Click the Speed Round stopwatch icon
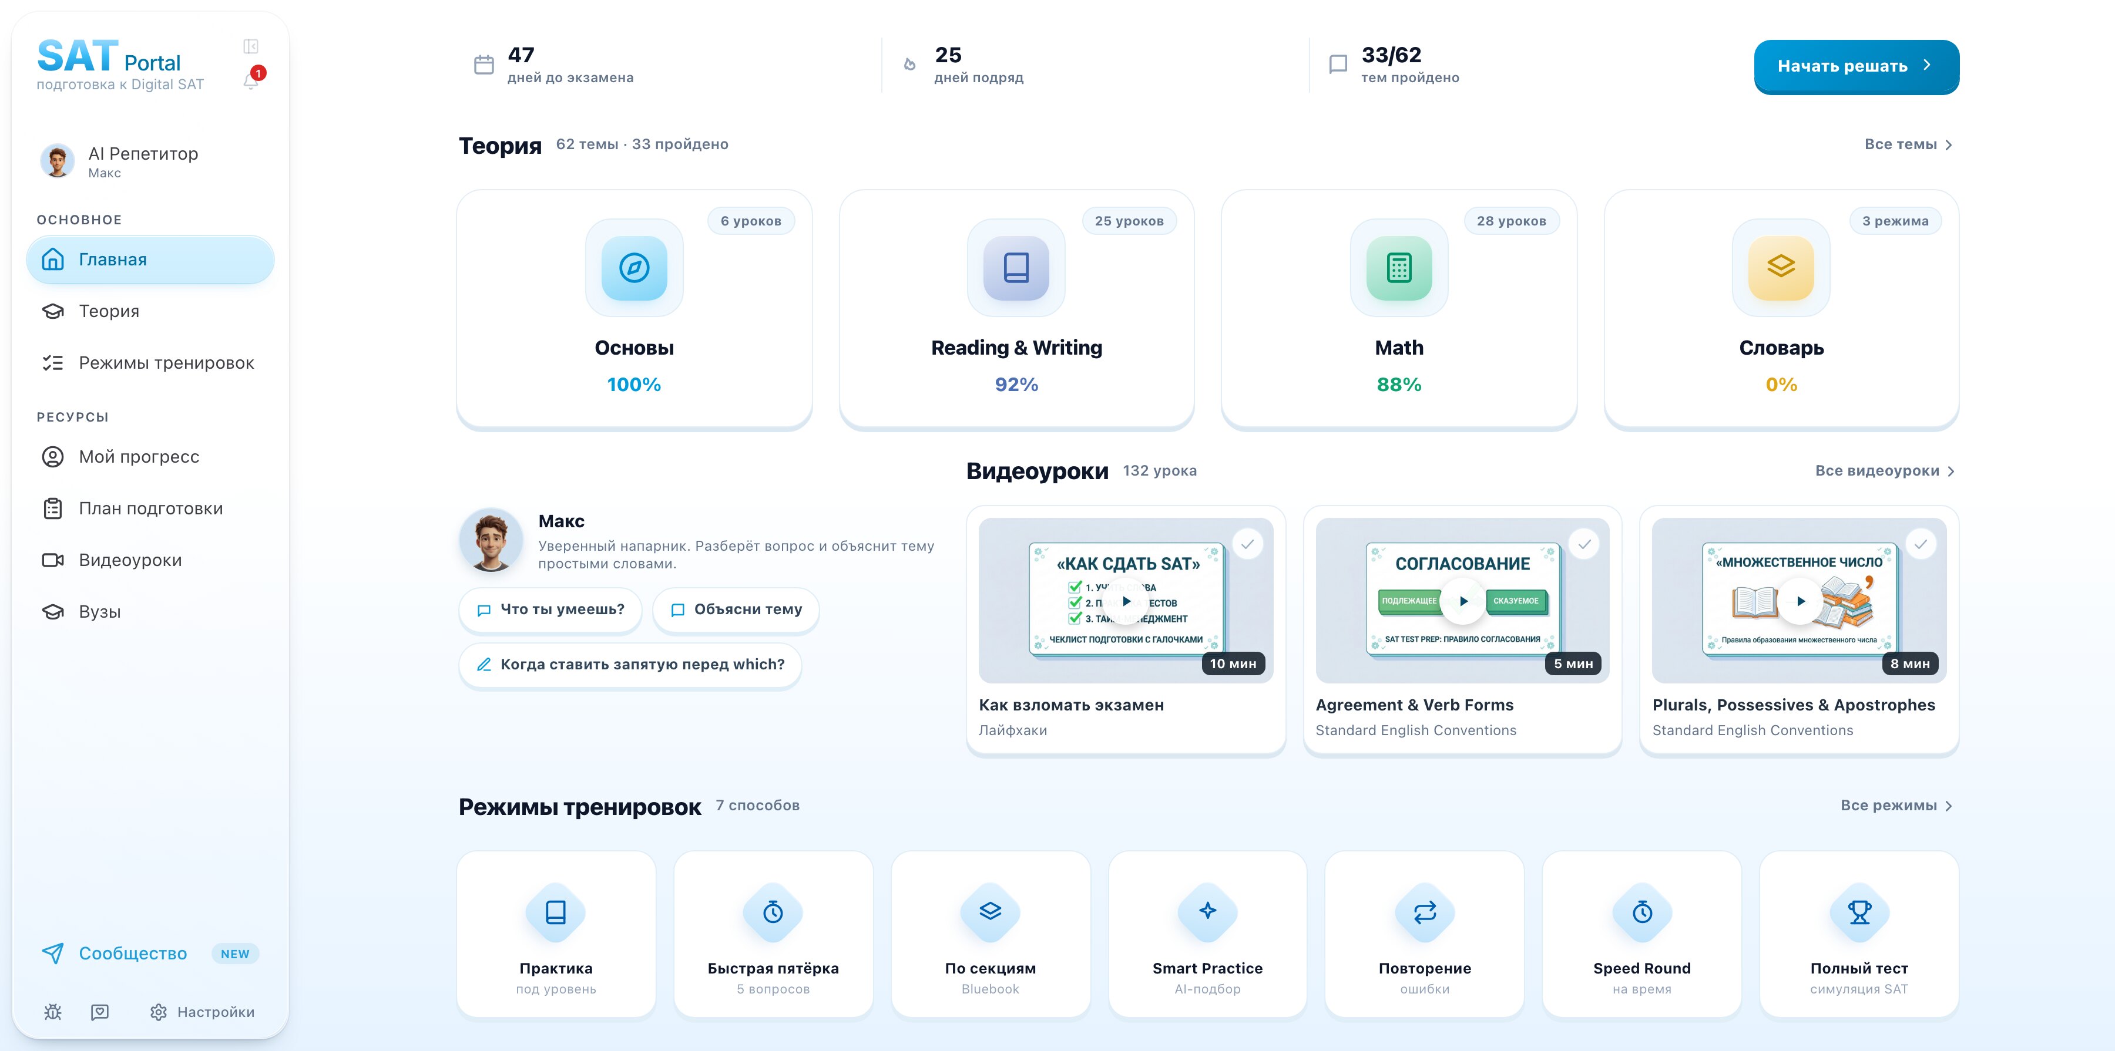This screenshot has height=1051, width=2115. click(1642, 911)
